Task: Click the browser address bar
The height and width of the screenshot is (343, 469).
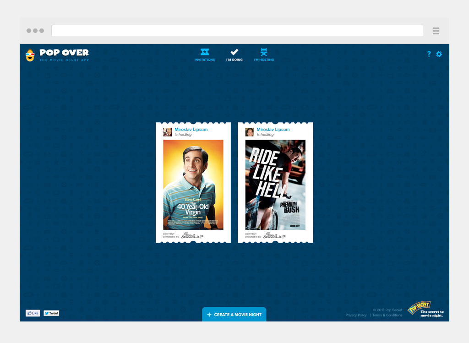Action: point(237,31)
